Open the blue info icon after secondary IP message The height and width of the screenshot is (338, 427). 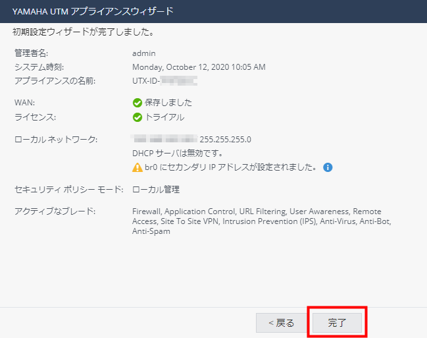click(328, 167)
